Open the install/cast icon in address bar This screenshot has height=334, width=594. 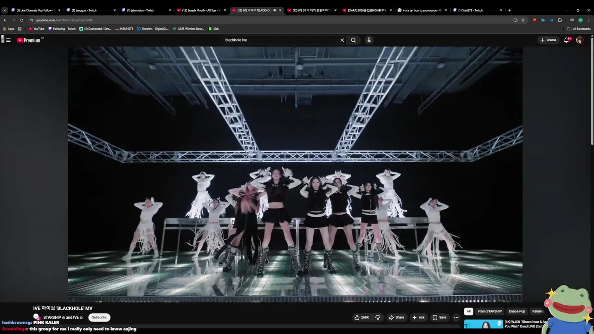point(515,20)
